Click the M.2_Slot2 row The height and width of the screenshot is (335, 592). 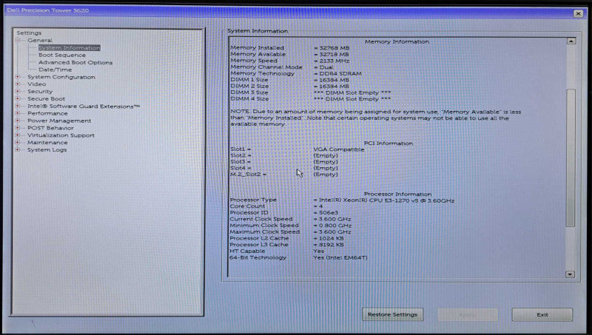pos(284,175)
